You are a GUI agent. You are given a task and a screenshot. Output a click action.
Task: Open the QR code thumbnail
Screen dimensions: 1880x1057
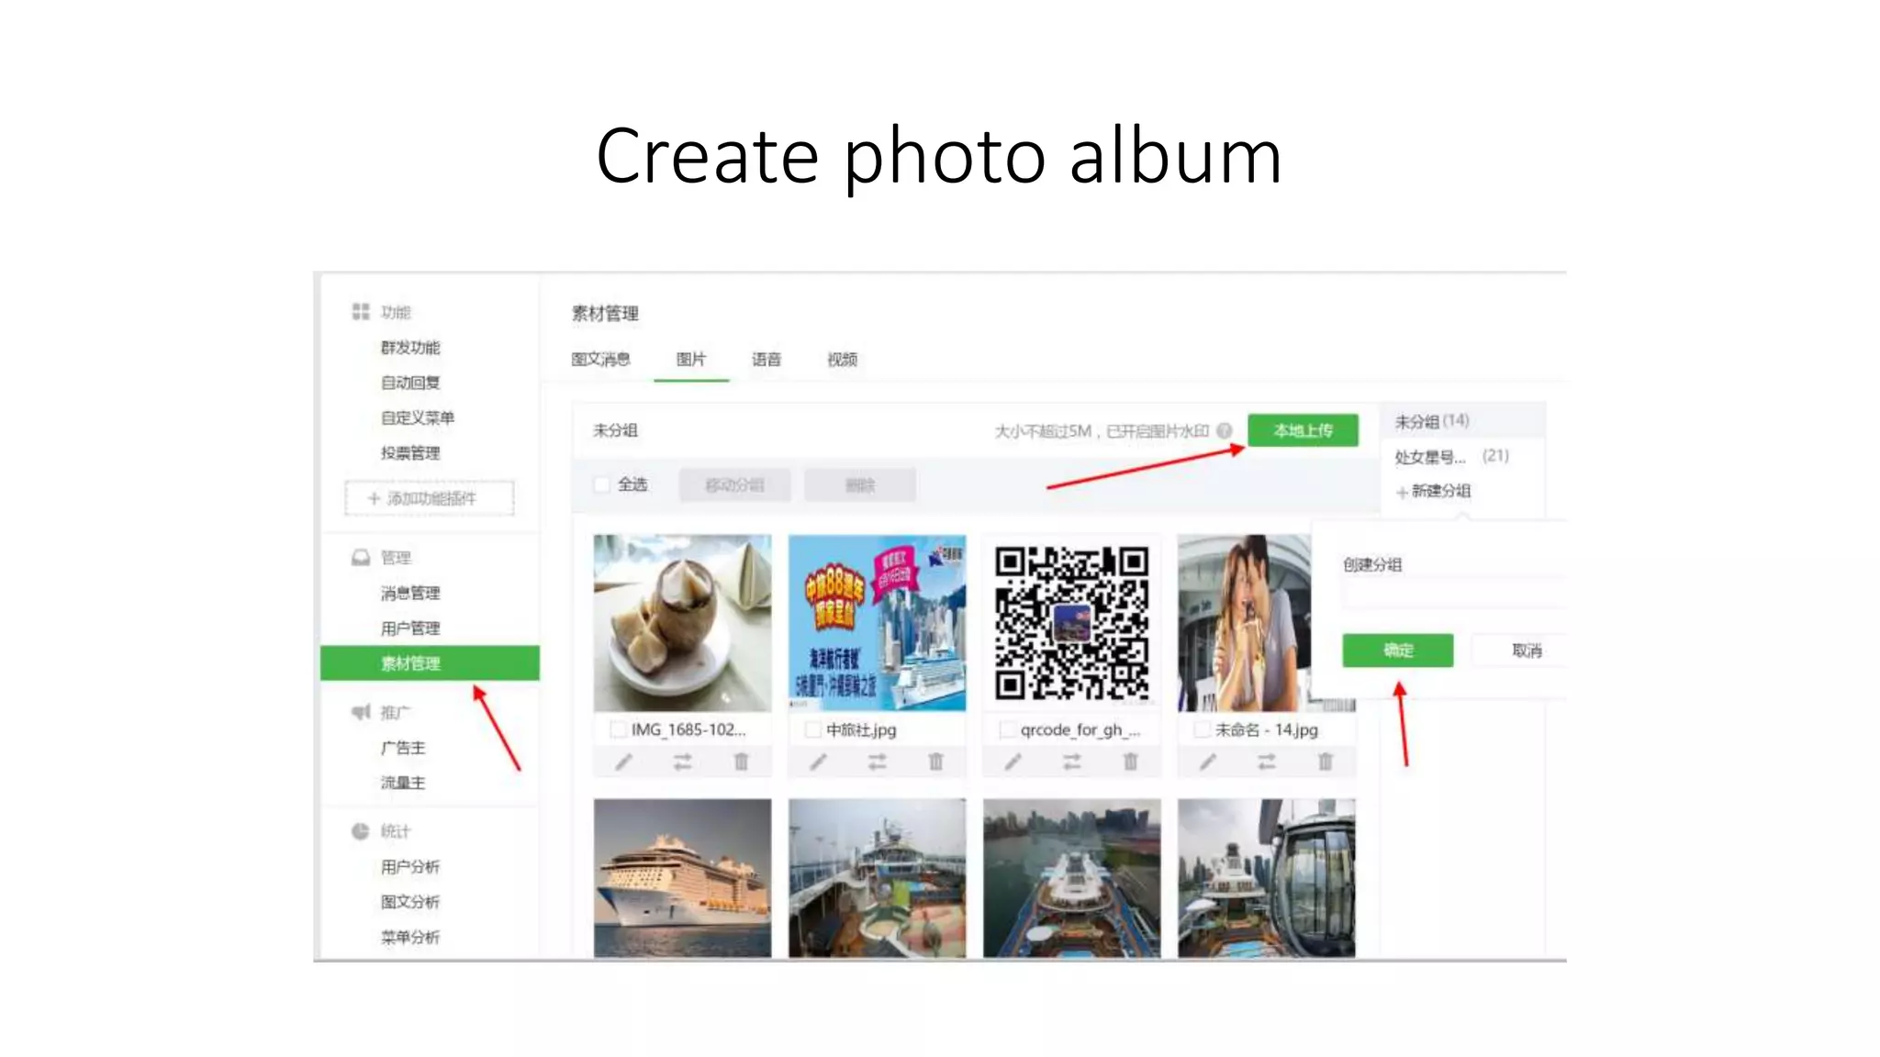point(1071,623)
